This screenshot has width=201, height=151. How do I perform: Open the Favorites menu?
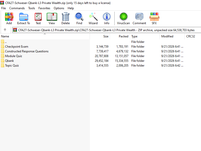click(x=44, y=8)
